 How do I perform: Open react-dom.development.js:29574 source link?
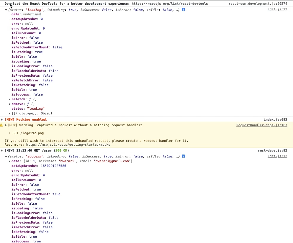(x=258, y=4)
